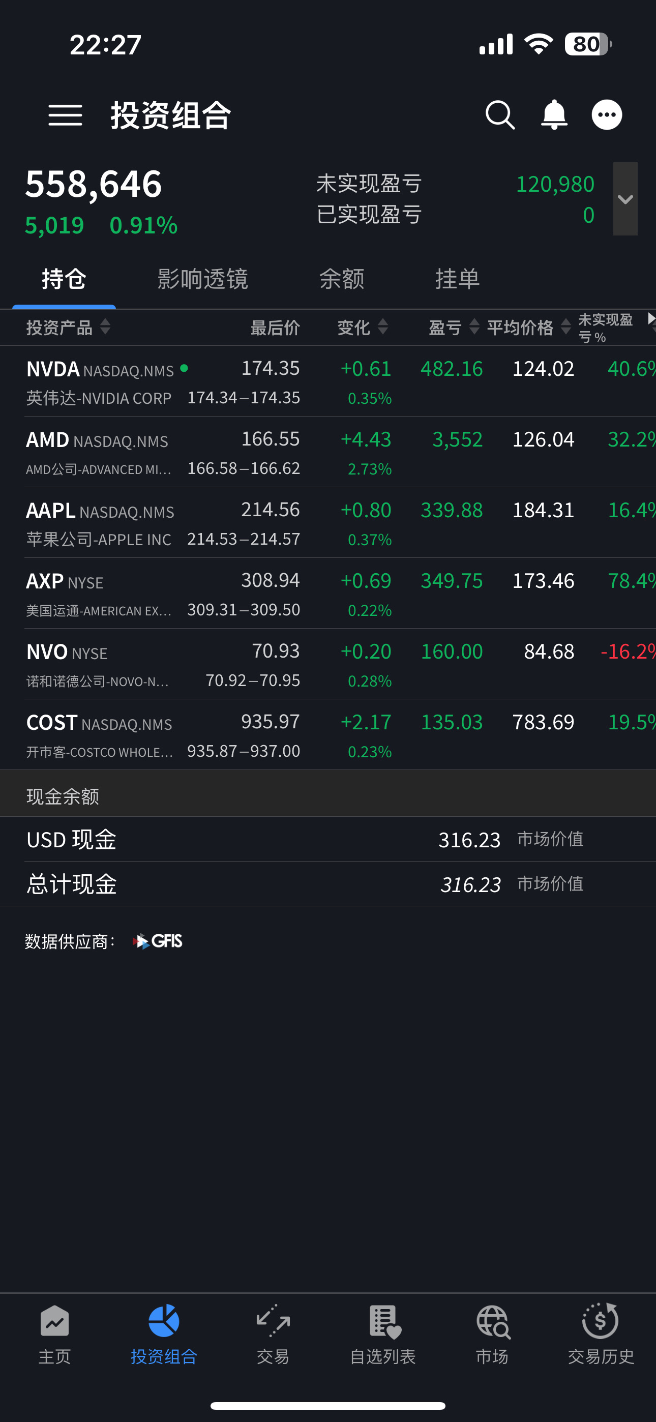
Task: Open the AMD position row
Action: click(x=328, y=452)
